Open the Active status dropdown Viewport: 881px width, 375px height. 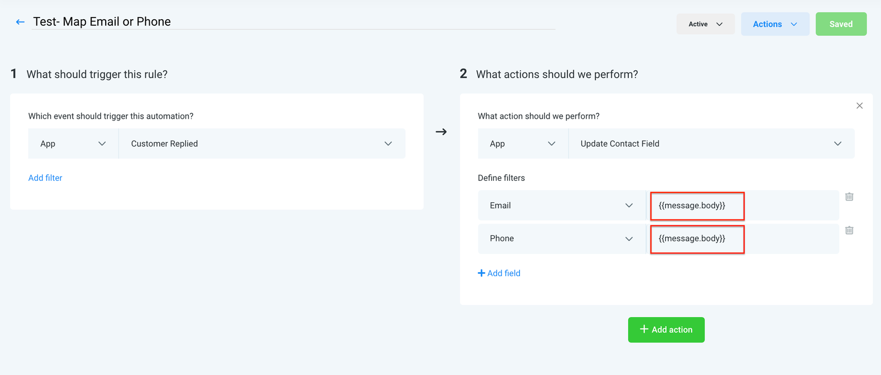tap(705, 24)
